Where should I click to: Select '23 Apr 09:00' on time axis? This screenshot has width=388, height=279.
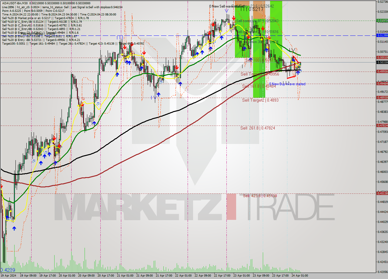coord(261,276)
